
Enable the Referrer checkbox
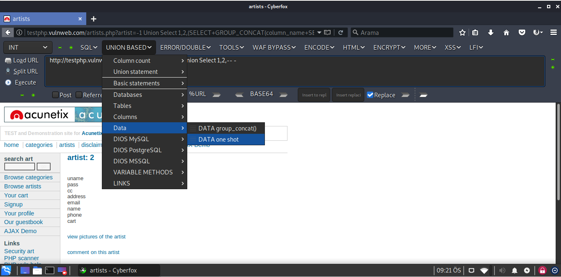(x=79, y=95)
